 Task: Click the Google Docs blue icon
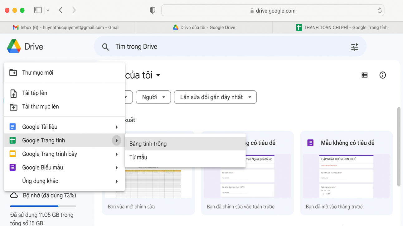12,127
